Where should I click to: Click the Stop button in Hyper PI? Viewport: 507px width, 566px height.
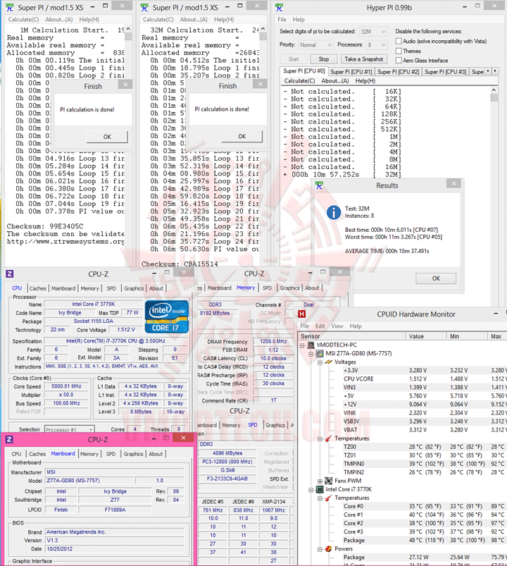point(323,59)
